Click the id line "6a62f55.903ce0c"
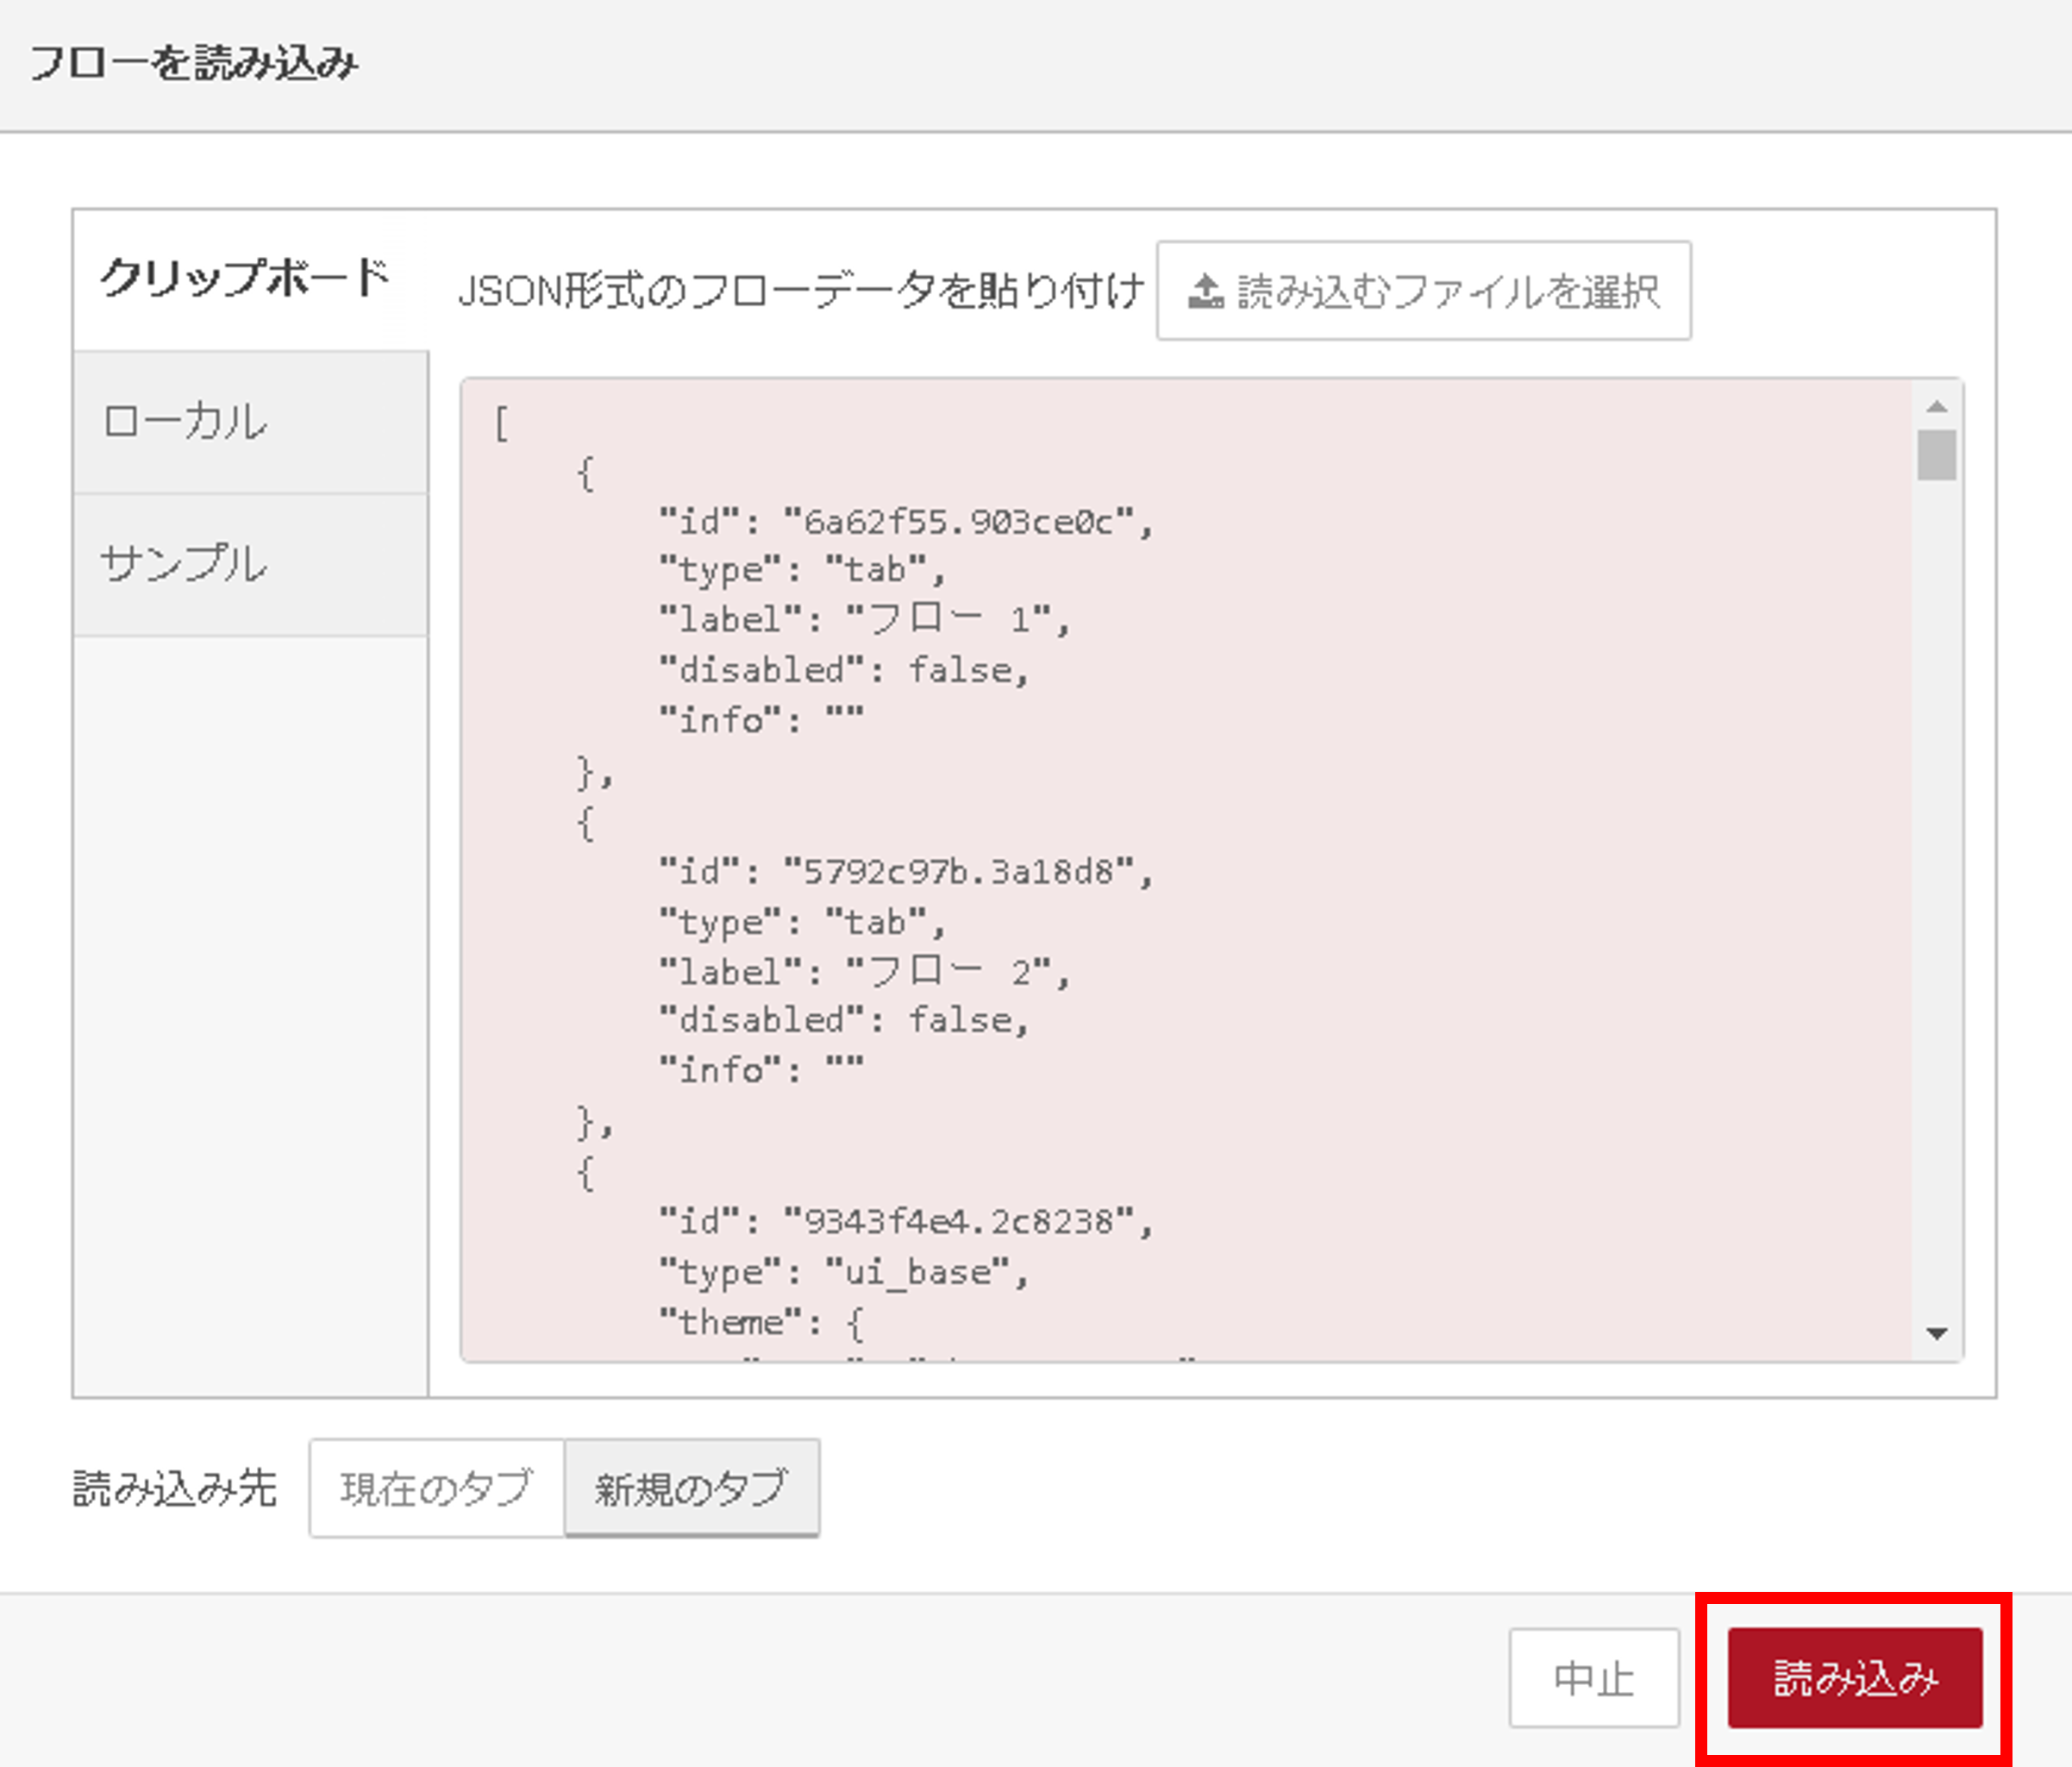 pyautogui.click(x=906, y=522)
